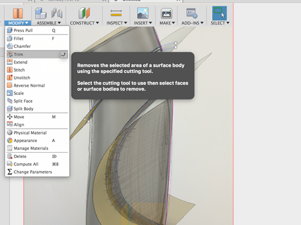Click the Inspect measure ruler icon
The height and width of the screenshot is (225, 301).
[x=116, y=13]
